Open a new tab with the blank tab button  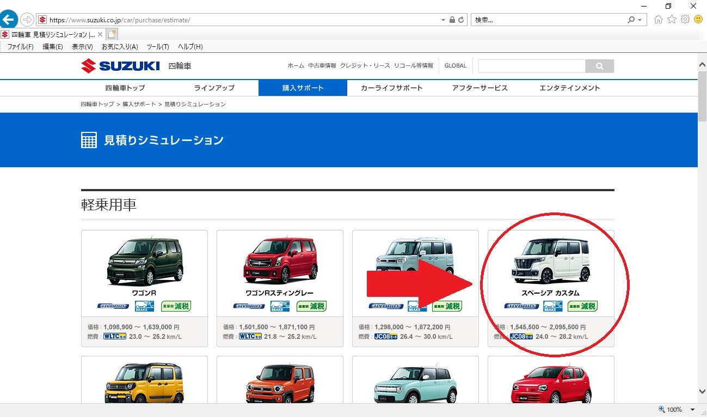[112, 34]
